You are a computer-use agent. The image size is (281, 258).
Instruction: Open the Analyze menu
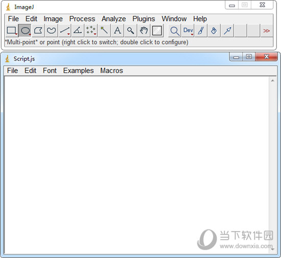(x=113, y=19)
